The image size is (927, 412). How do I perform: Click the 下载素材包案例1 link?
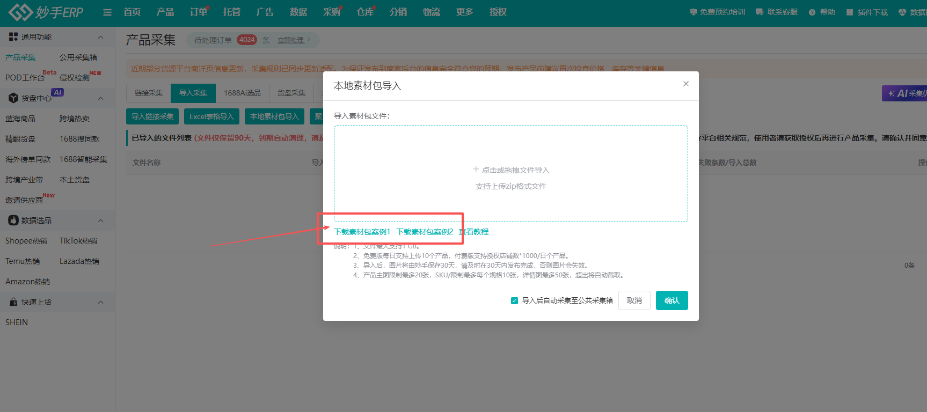click(x=362, y=232)
